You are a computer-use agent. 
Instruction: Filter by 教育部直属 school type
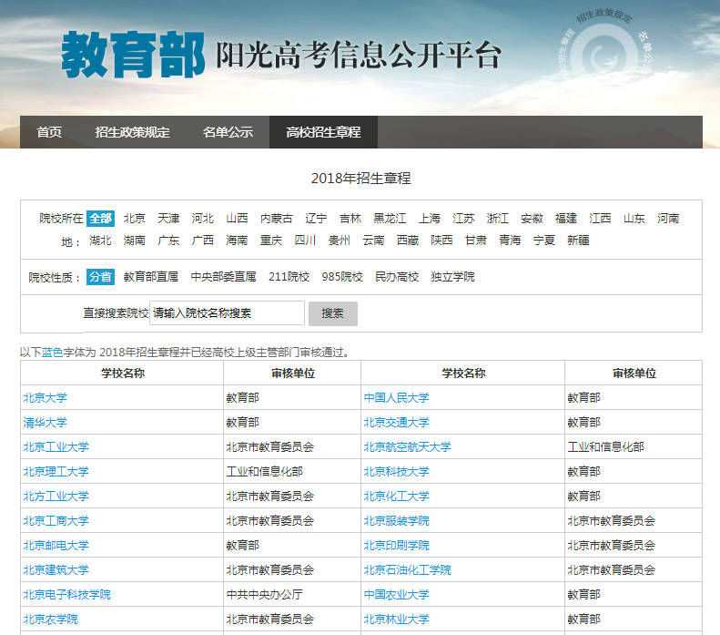[x=150, y=277]
